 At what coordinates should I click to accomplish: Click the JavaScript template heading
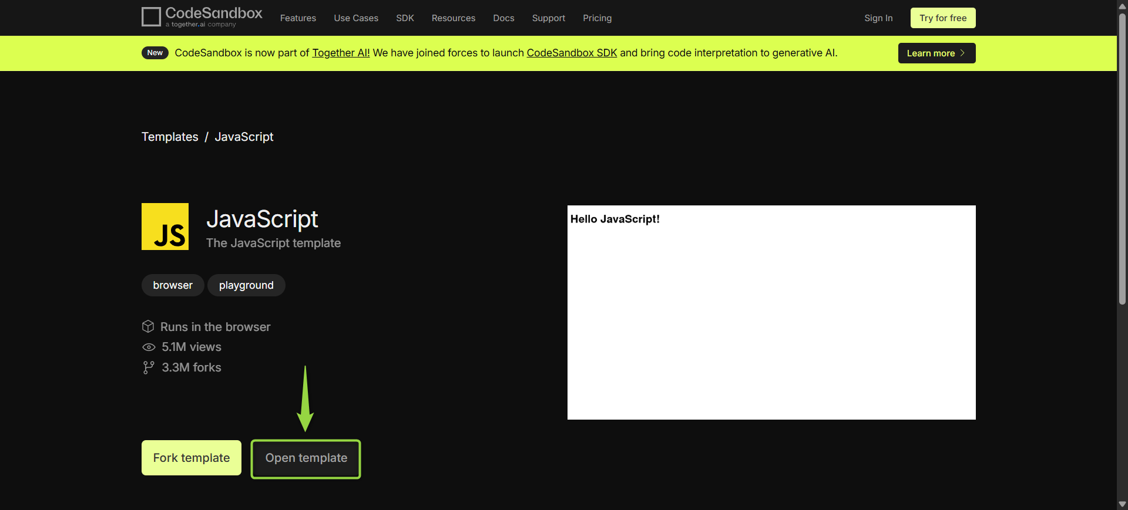pyautogui.click(x=262, y=219)
